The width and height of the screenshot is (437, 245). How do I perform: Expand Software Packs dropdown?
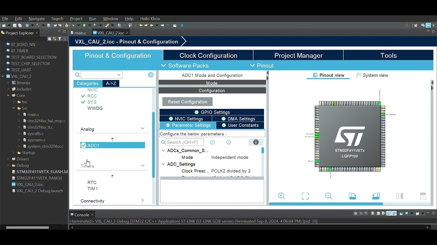click(x=185, y=65)
